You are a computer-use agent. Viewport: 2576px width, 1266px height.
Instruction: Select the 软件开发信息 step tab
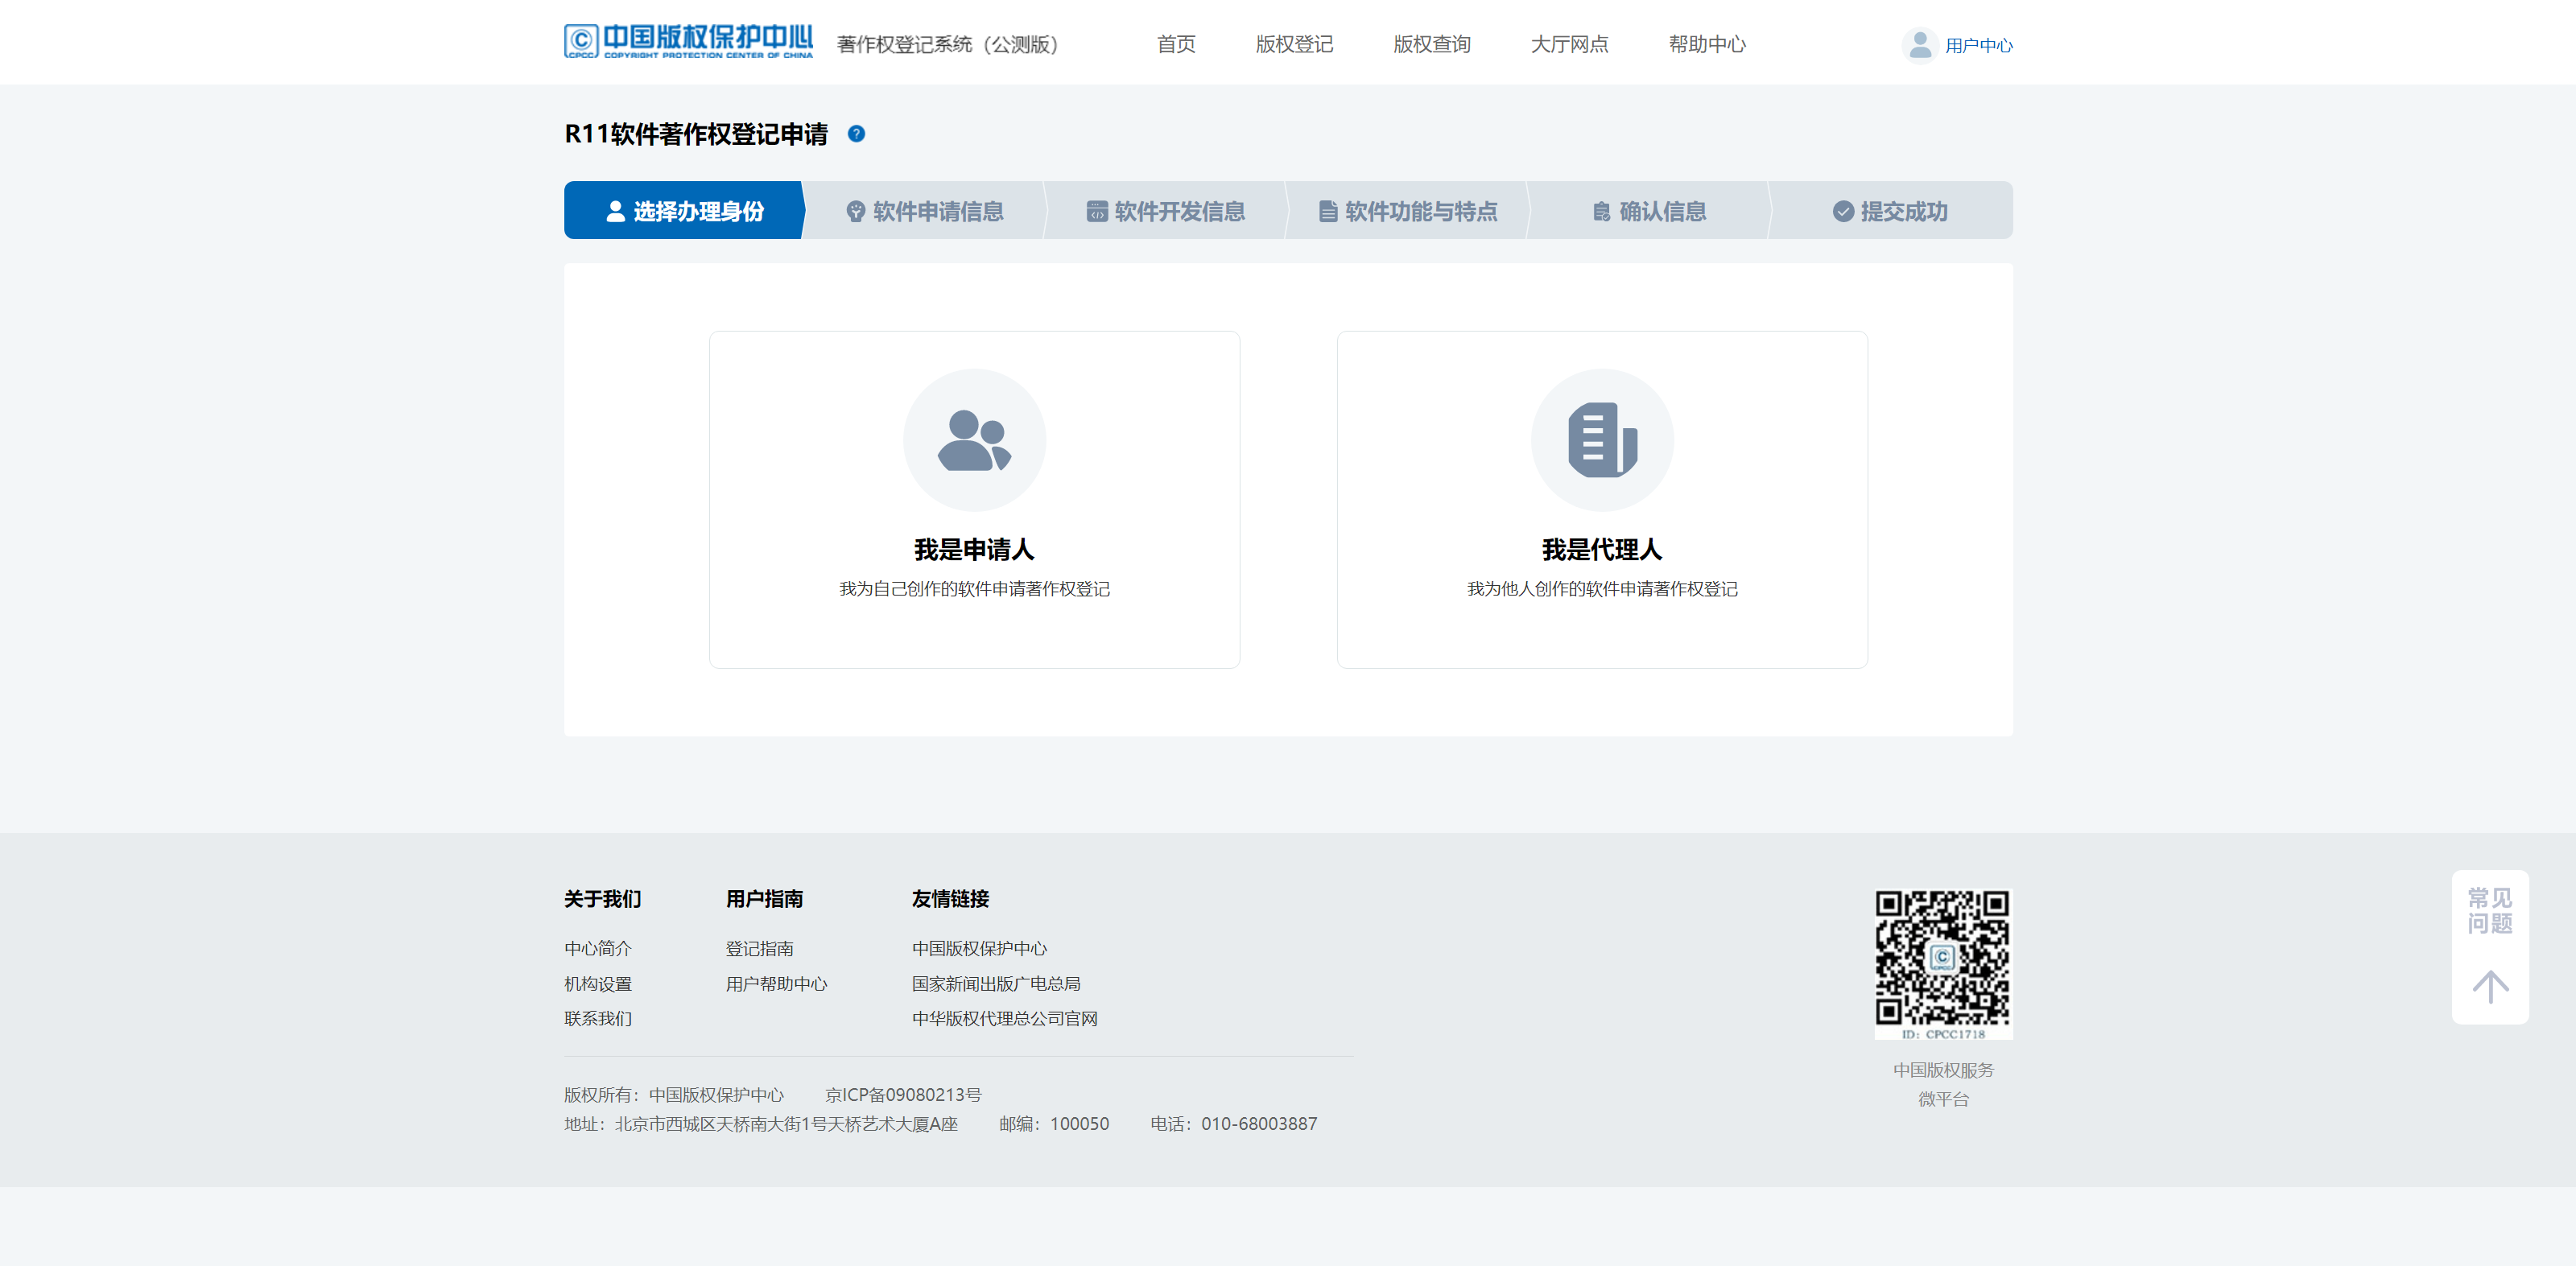click(1166, 210)
